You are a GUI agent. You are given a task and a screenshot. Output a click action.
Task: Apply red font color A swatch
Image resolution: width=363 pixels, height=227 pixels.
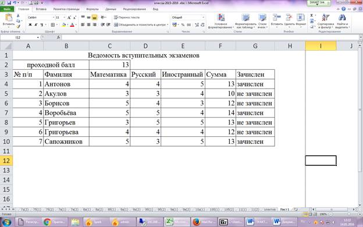72,24
